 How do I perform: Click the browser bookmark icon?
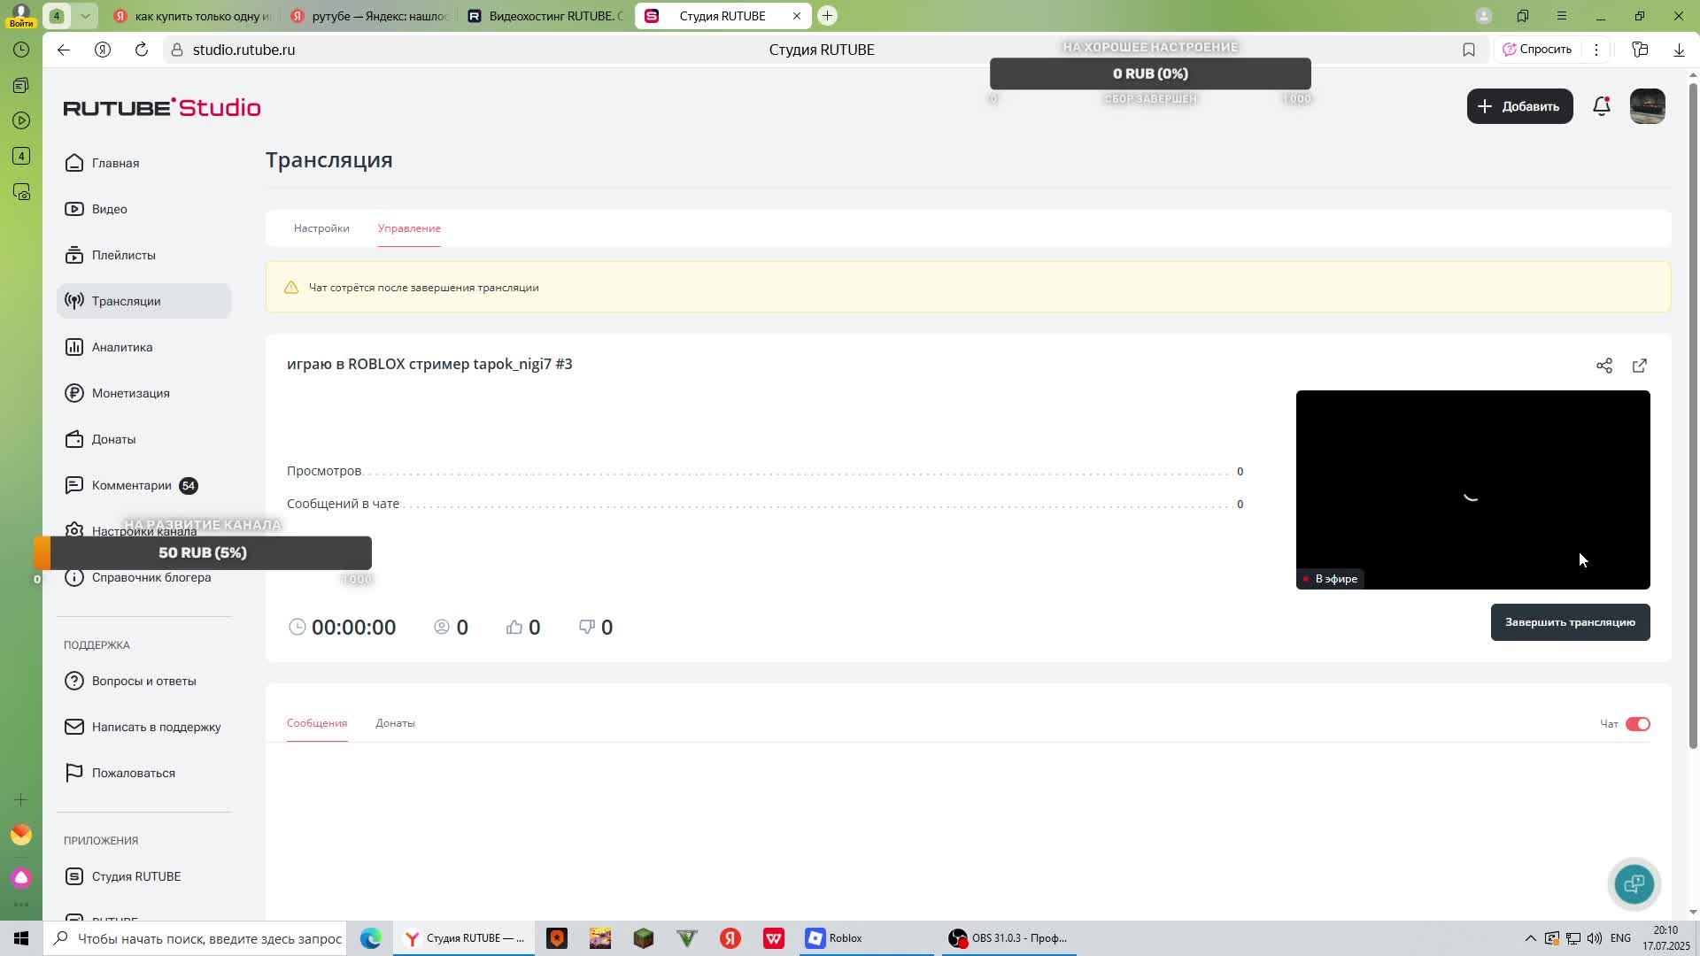point(1469,50)
